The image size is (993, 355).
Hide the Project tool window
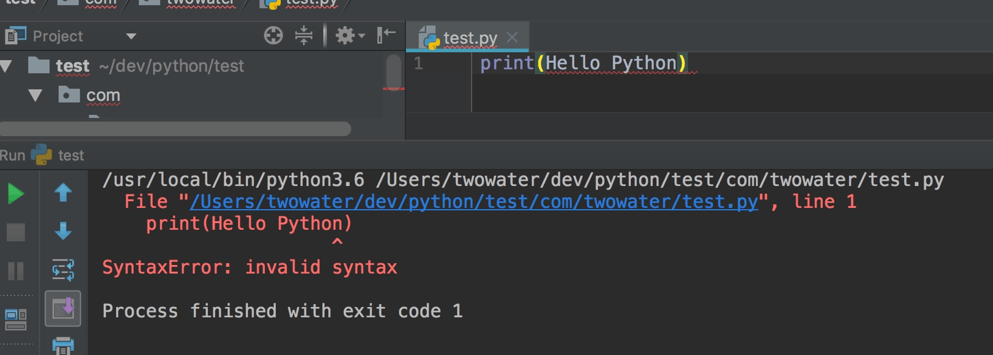coord(386,35)
